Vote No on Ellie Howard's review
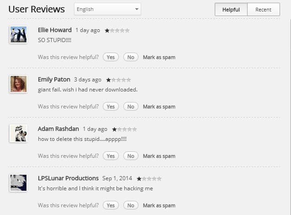The height and width of the screenshot is (215, 291). (131, 57)
